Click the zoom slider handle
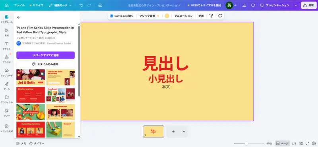This screenshot has width=318, height=147. [x=246, y=143]
